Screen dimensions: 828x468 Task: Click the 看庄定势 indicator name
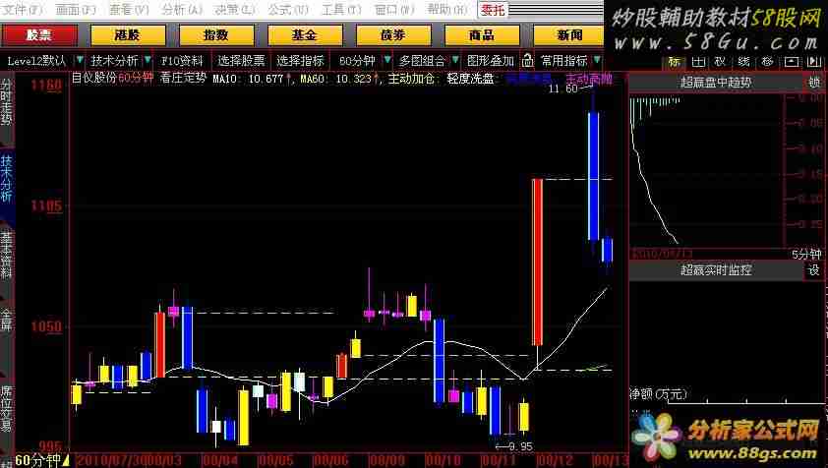point(183,79)
